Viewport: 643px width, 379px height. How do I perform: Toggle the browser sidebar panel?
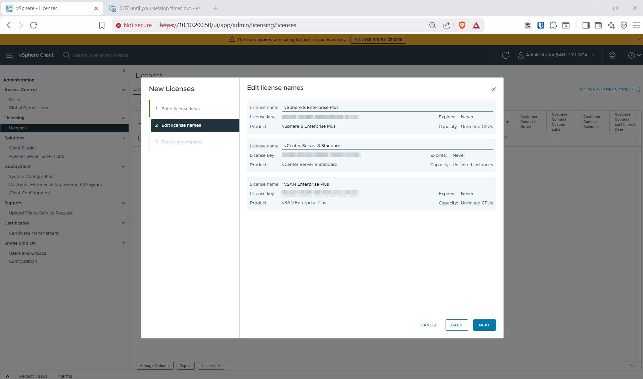point(586,25)
